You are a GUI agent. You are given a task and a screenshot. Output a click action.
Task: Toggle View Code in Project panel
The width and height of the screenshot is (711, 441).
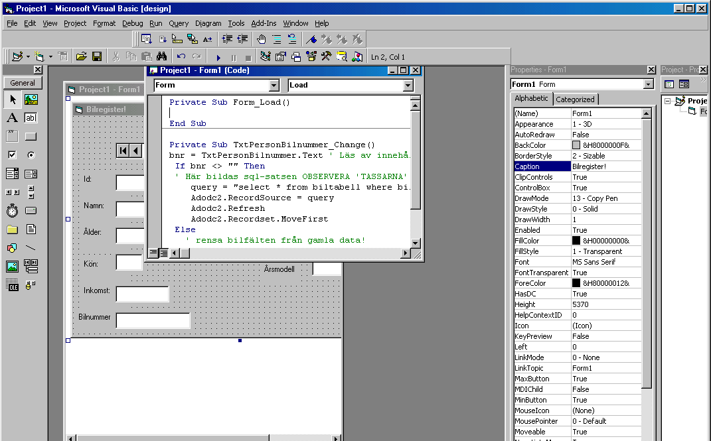[x=669, y=84]
